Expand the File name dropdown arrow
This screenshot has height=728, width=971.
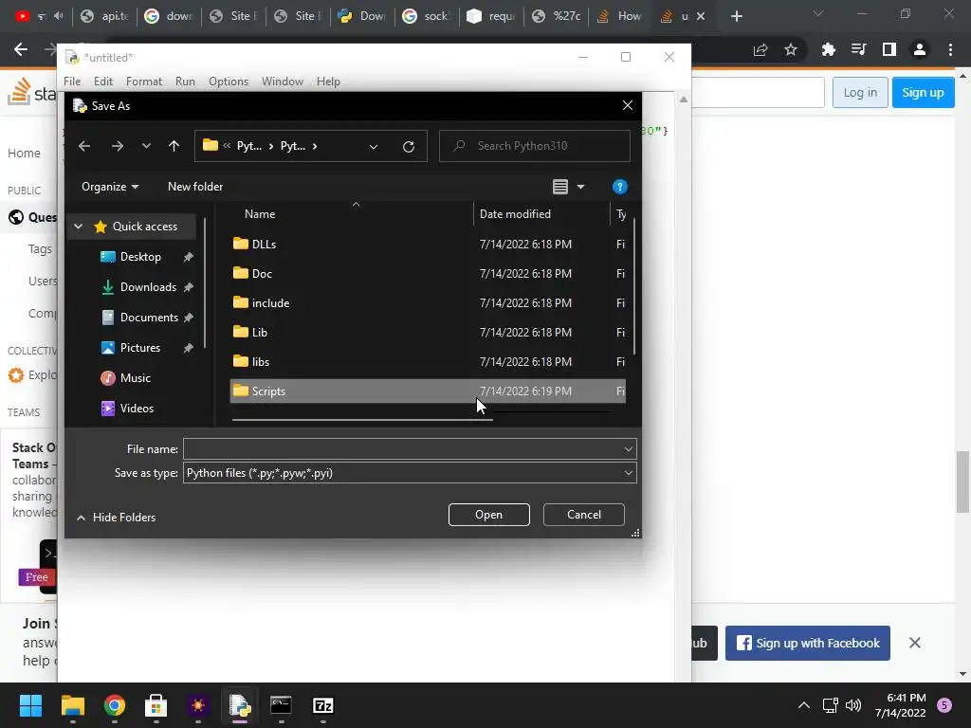click(x=629, y=449)
